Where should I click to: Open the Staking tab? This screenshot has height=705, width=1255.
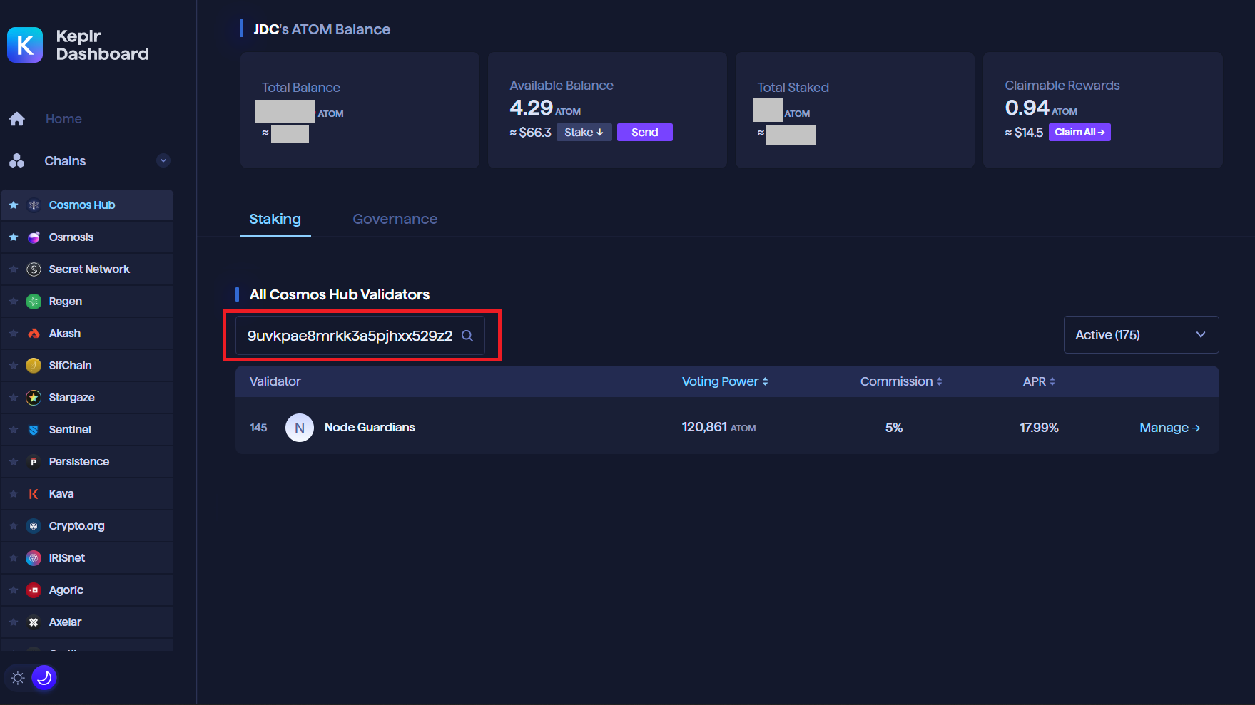[x=275, y=219]
